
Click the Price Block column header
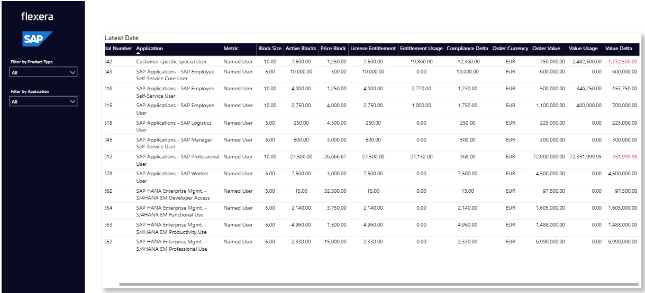pyautogui.click(x=333, y=49)
